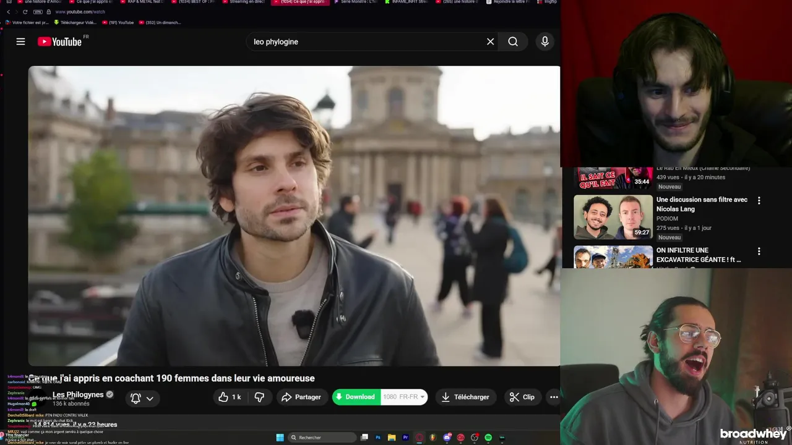This screenshot has width=792, height=445.
Task: Go back with browser back arrow
Action: pos(8,12)
